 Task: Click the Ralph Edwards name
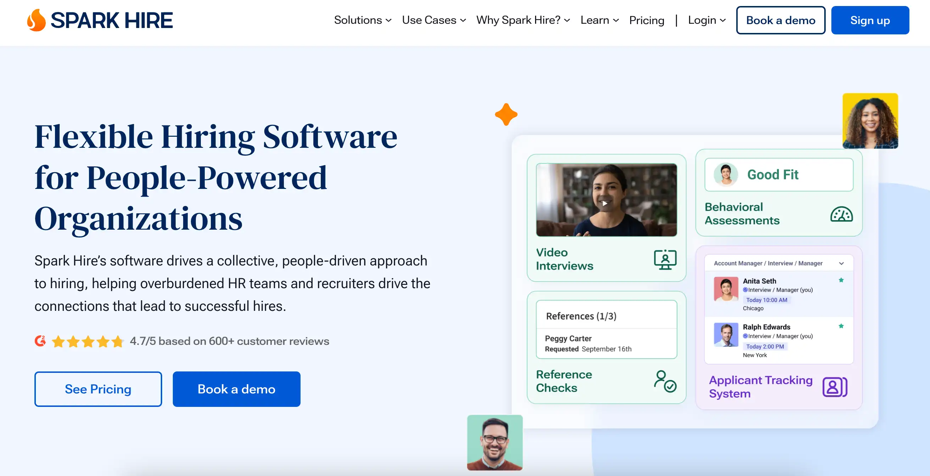pyautogui.click(x=766, y=327)
